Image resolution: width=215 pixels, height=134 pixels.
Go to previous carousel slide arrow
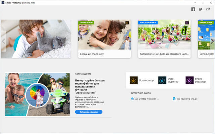4,41
